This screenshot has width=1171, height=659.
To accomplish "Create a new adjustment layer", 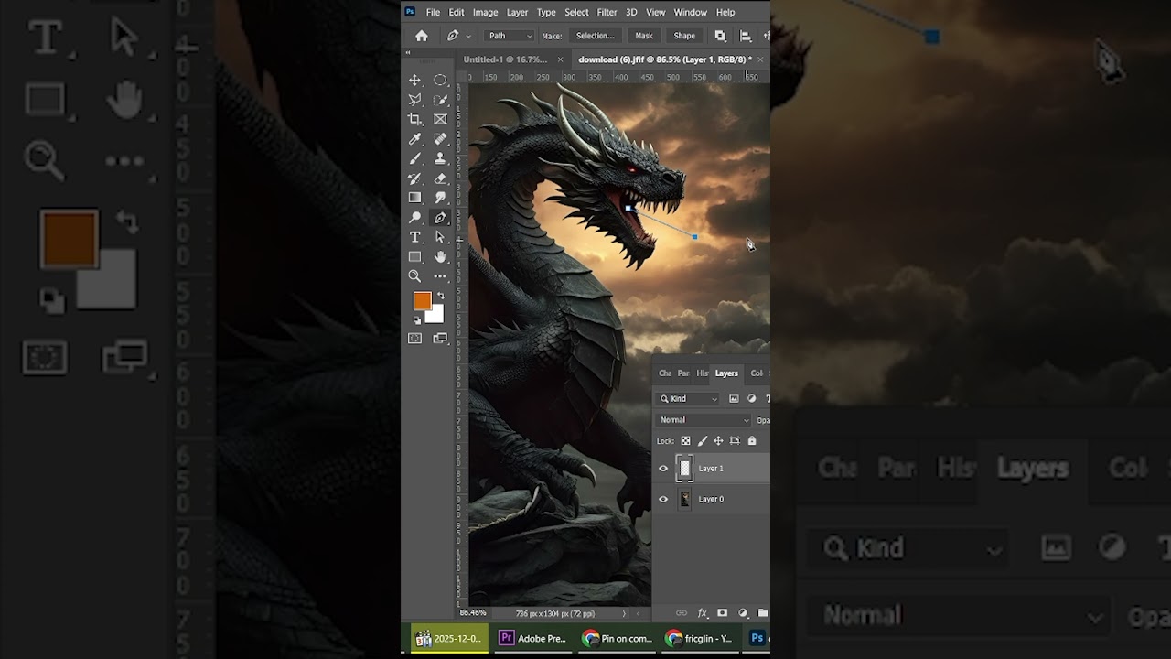I will (743, 613).
